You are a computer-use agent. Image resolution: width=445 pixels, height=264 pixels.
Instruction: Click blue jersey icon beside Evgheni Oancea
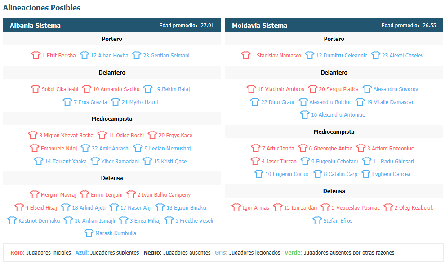(x=365, y=174)
